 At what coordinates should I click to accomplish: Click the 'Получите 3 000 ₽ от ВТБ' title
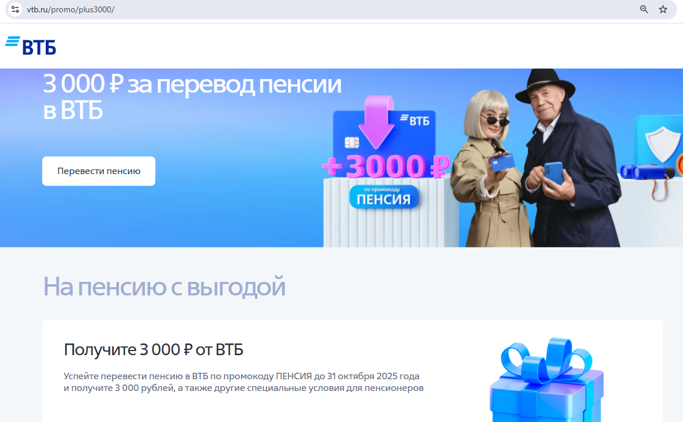click(x=154, y=350)
